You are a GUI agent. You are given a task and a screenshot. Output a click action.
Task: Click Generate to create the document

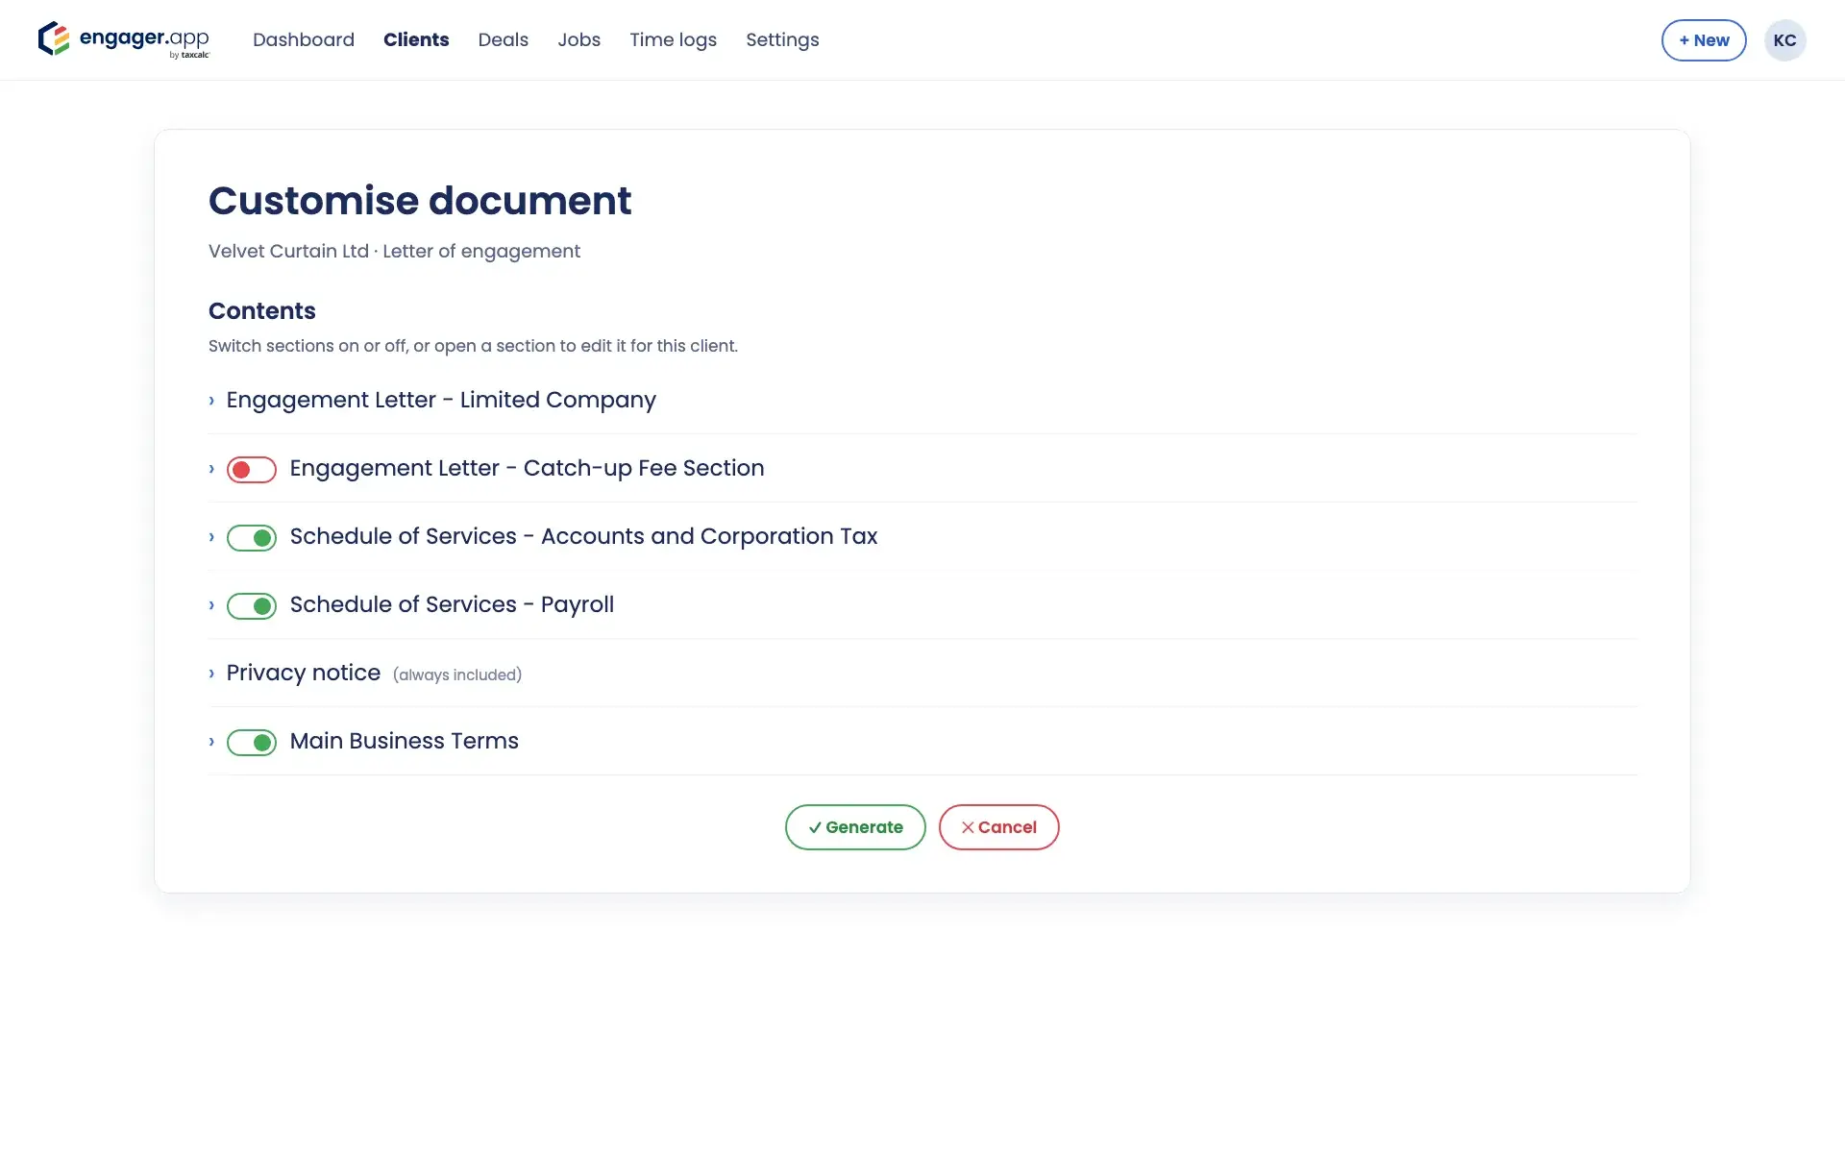point(855,827)
